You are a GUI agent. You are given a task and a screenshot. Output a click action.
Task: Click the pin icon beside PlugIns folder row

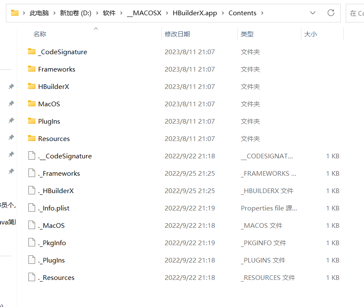pyautogui.click(x=11, y=121)
